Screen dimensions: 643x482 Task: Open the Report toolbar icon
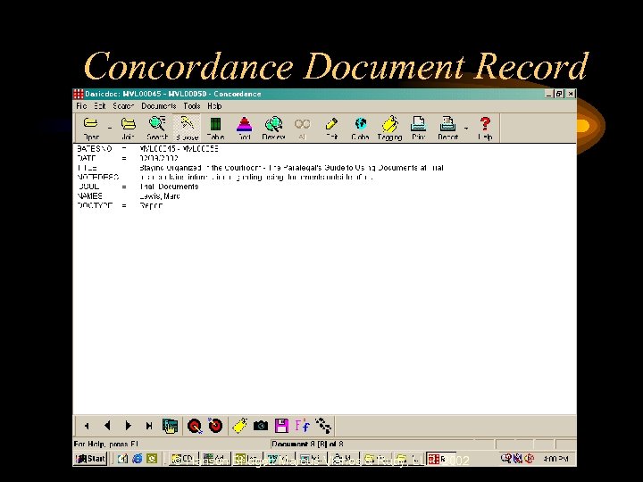[x=447, y=128]
